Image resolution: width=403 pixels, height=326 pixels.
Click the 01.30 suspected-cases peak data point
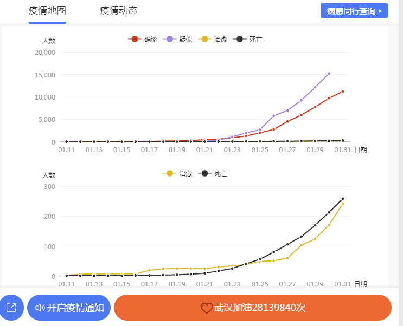click(x=329, y=74)
